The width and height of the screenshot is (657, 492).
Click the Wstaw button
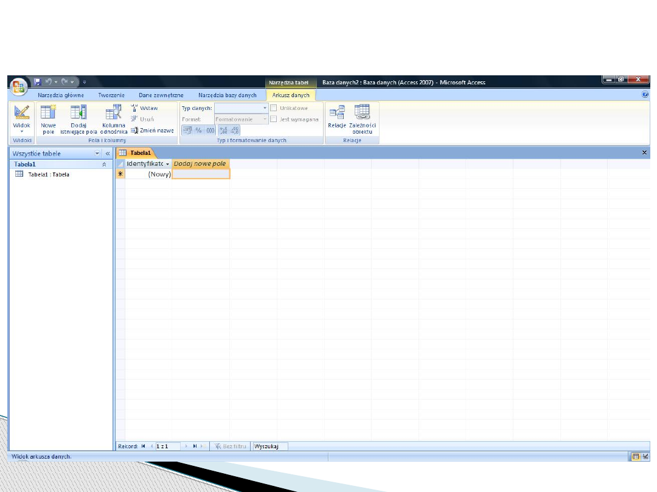145,108
